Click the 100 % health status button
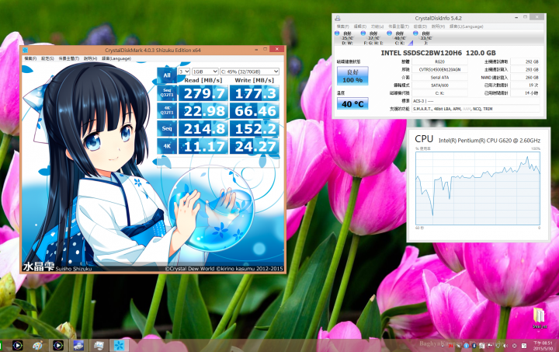The image size is (559, 352). point(352,76)
